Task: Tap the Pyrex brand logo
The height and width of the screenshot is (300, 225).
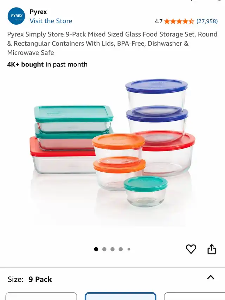Action: tap(16, 16)
